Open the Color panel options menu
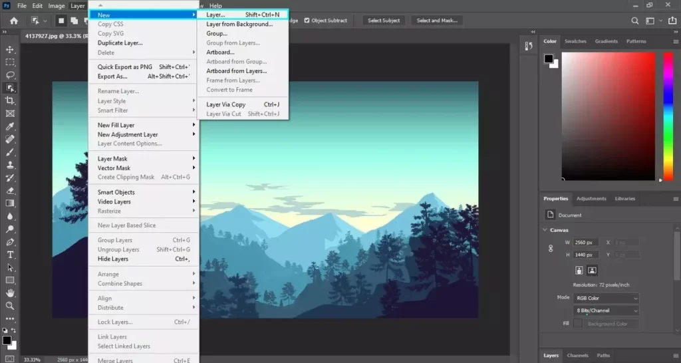Screen dimensions: 681x363 tap(676, 42)
